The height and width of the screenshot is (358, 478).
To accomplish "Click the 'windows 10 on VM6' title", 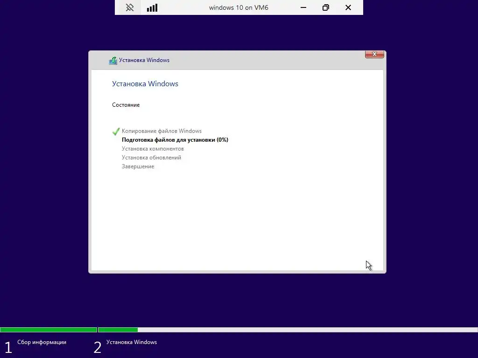I will click(x=239, y=7).
